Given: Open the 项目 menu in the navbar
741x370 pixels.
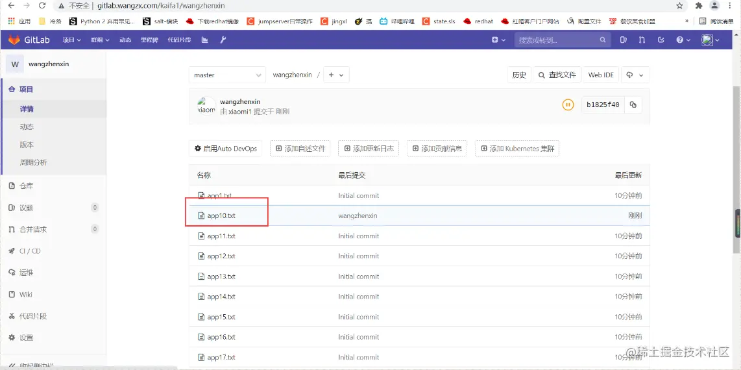Looking at the screenshot, I should pyautogui.click(x=72, y=40).
